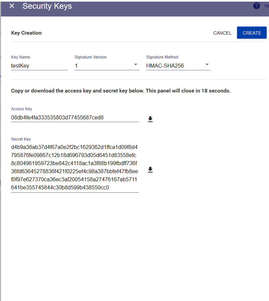Close the Security Keys panel with the X
269x301 pixels.
(11, 6)
